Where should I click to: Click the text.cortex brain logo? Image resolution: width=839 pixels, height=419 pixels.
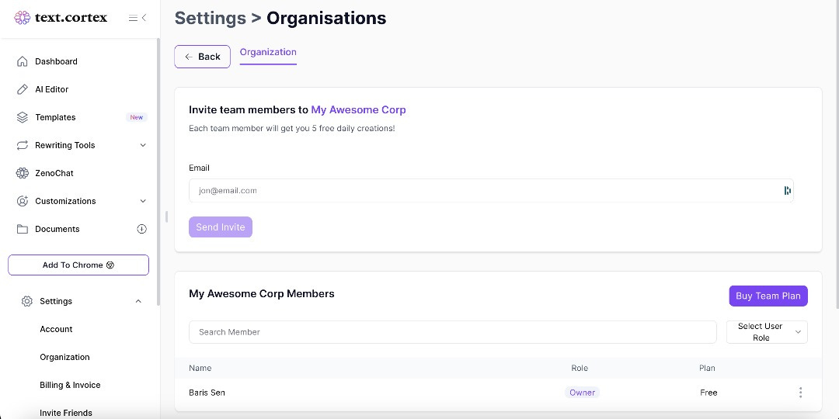(x=22, y=18)
